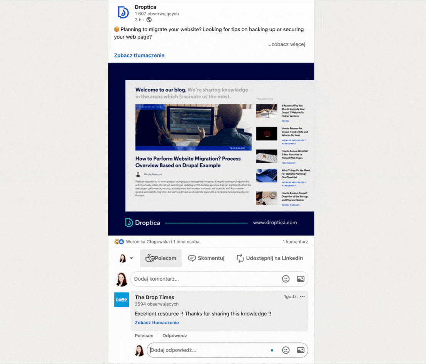Open the Droptica blog post image
The width and height of the screenshot is (426, 364).
point(211,149)
